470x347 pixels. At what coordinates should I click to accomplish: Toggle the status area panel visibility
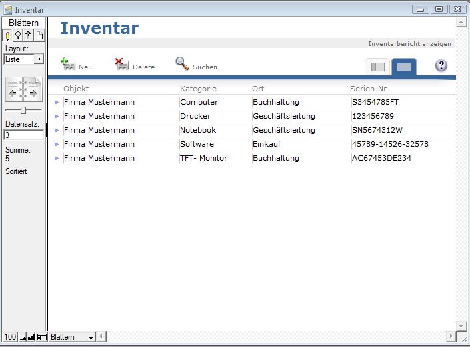point(42,338)
